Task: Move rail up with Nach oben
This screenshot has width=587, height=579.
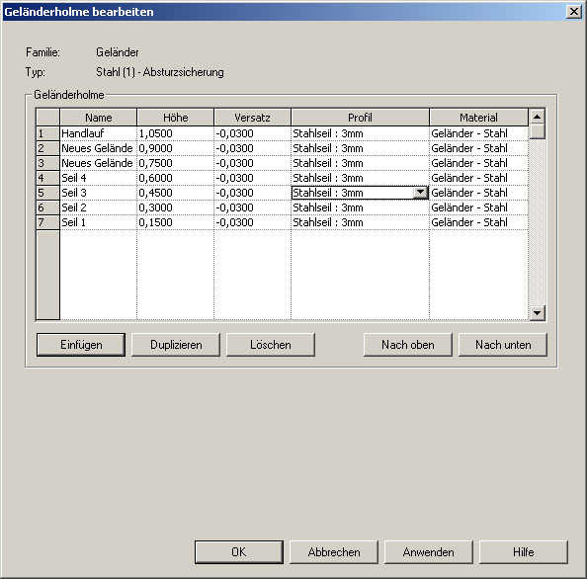Action: pos(408,344)
